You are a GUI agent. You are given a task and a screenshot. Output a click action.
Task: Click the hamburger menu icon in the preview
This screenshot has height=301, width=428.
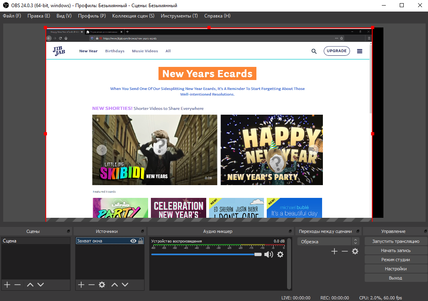(x=360, y=51)
